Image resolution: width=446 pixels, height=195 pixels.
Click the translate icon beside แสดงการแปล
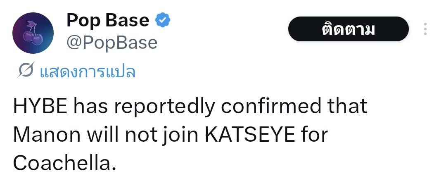coord(26,71)
